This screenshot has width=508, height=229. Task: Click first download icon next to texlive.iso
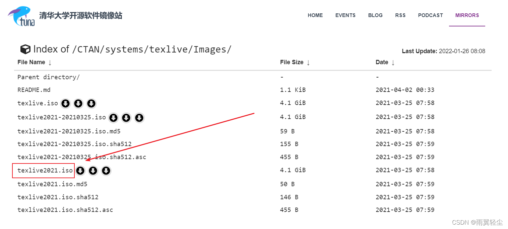pyautogui.click(x=66, y=104)
